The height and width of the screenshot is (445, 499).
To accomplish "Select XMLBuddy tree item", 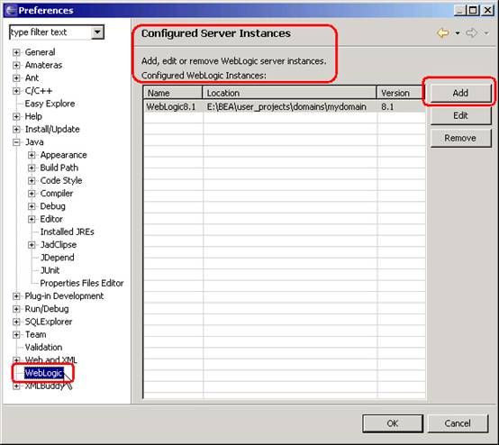I will tap(45, 386).
